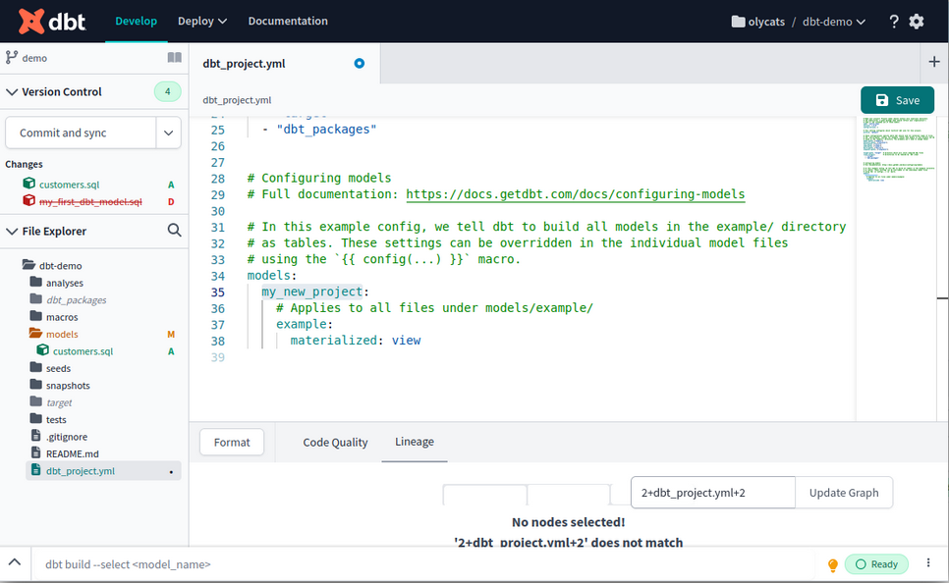
Task: Collapse the models folder
Action: coord(35,333)
